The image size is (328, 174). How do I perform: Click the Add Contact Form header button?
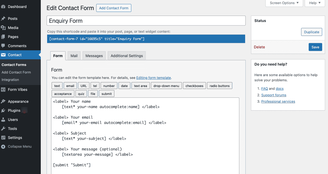pos(114,8)
